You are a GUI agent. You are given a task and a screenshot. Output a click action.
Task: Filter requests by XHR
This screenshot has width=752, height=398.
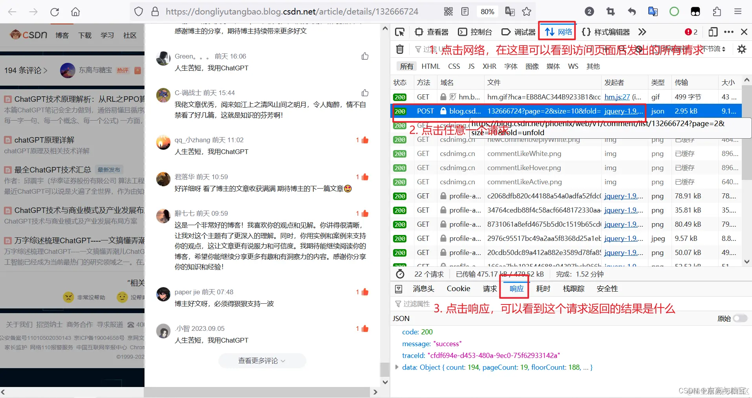(x=489, y=66)
